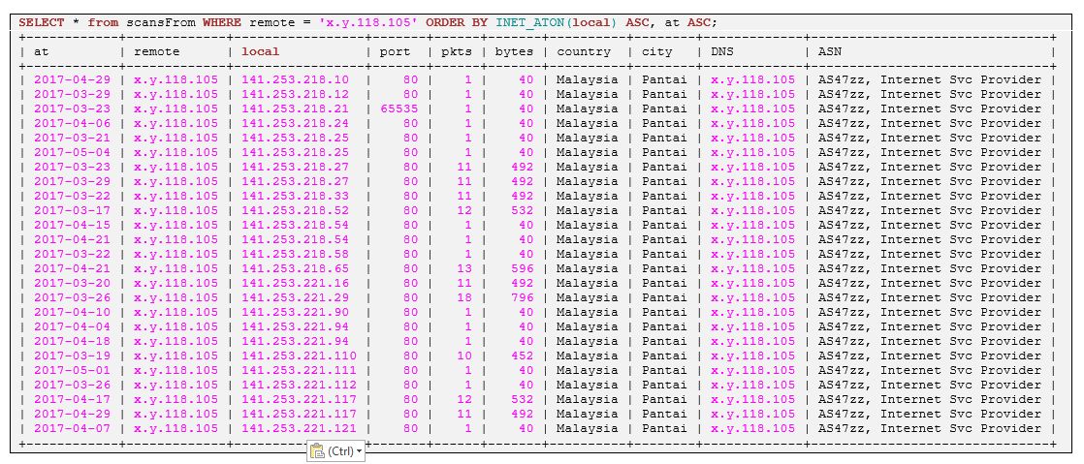Click the 'ASN' column header
Viewport: 1084px width, 464px height.
click(x=830, y=51)
